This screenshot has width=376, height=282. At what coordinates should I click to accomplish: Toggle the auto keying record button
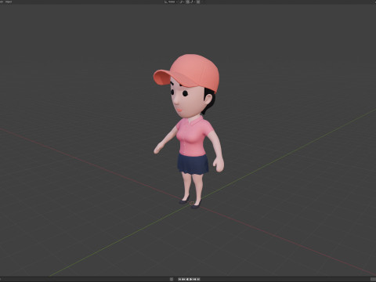click(x=172, y=280)
